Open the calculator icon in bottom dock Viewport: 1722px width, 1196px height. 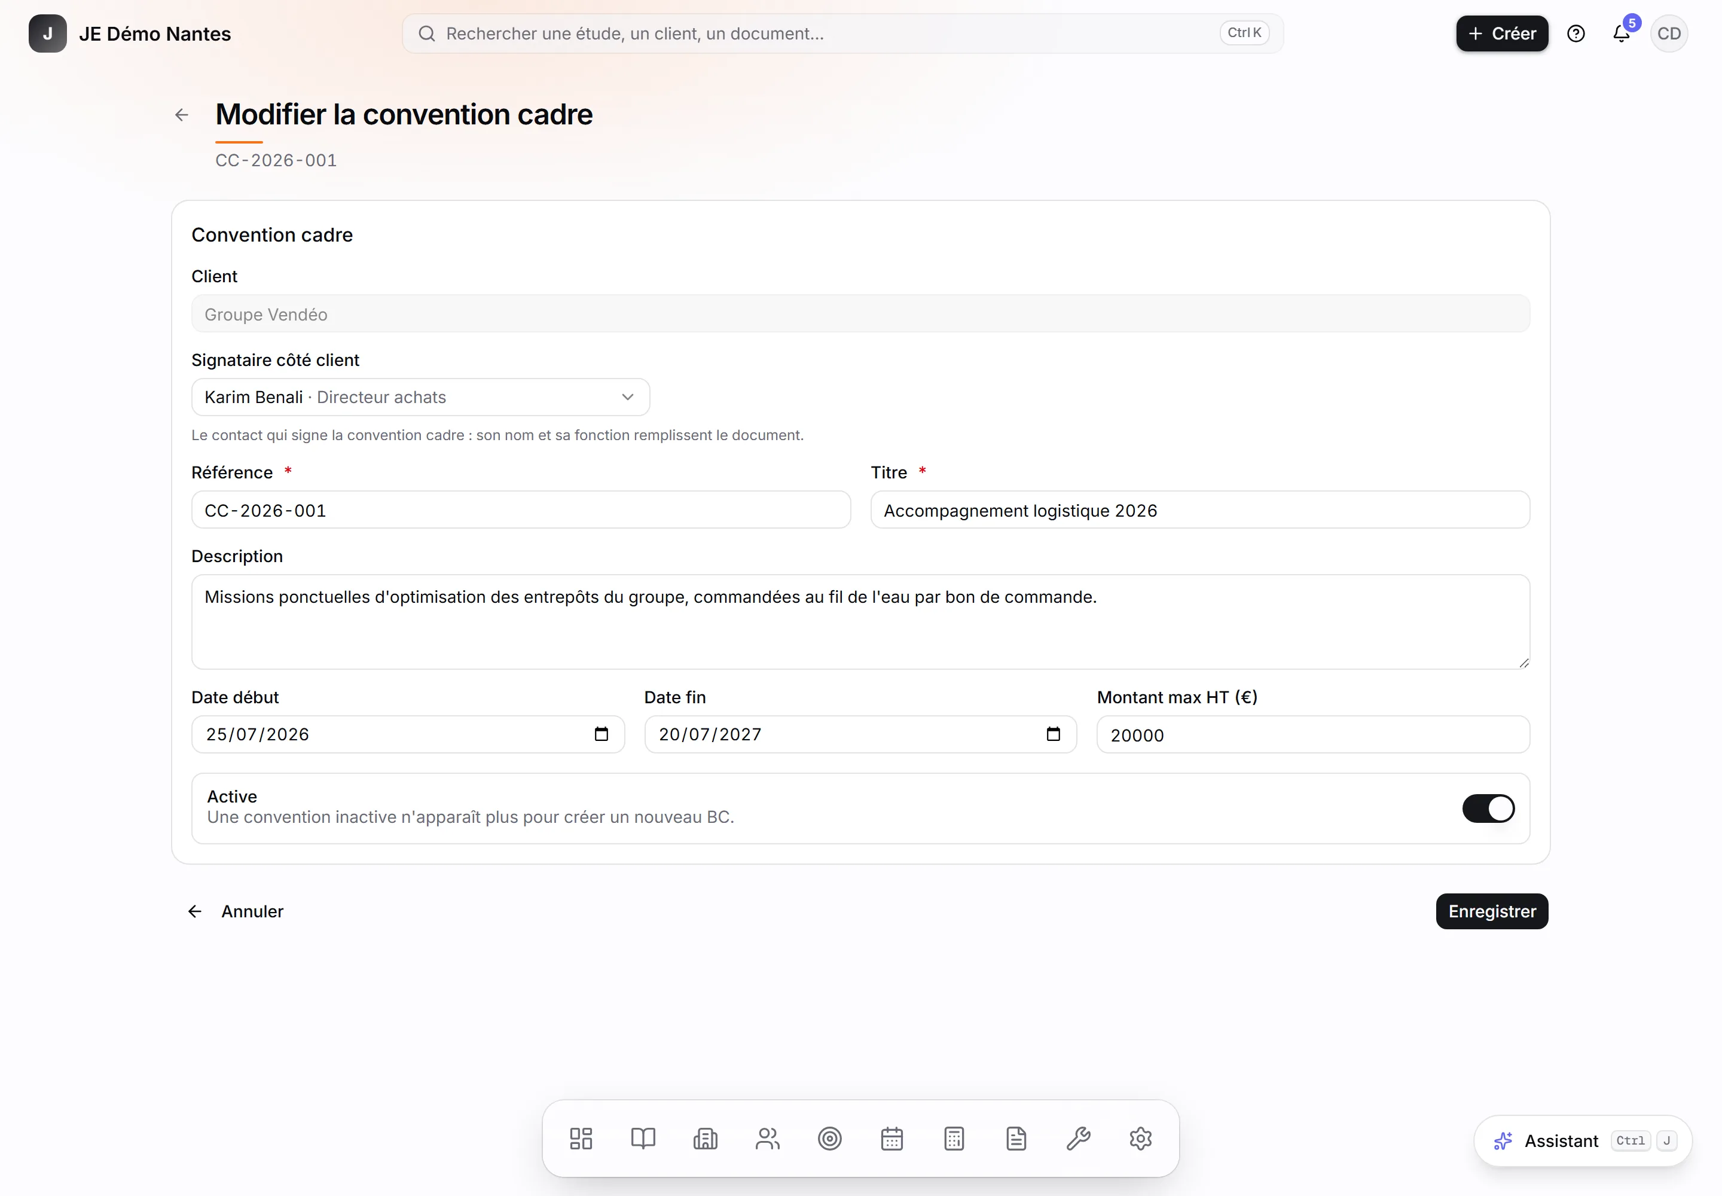pos(954,1139)
